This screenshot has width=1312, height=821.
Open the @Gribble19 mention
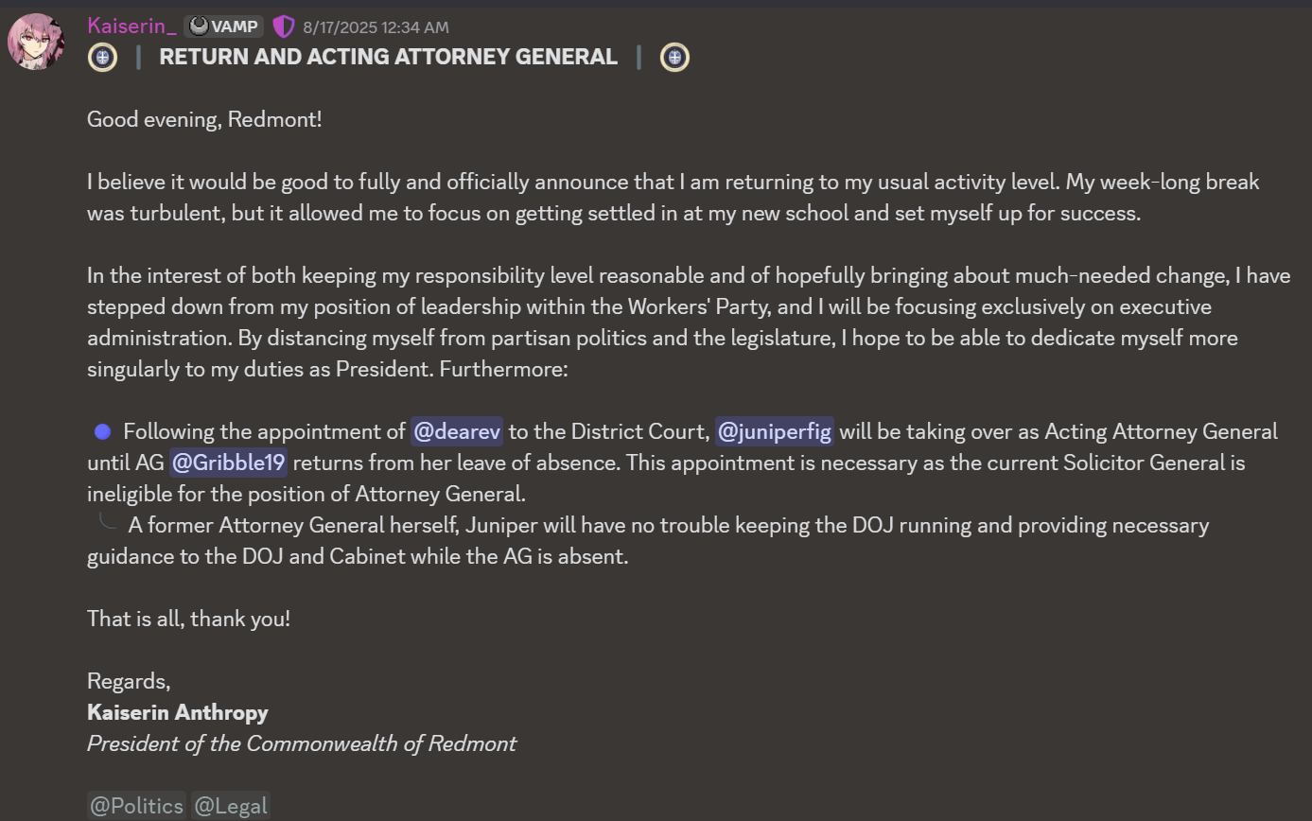(x=228, y=463)
